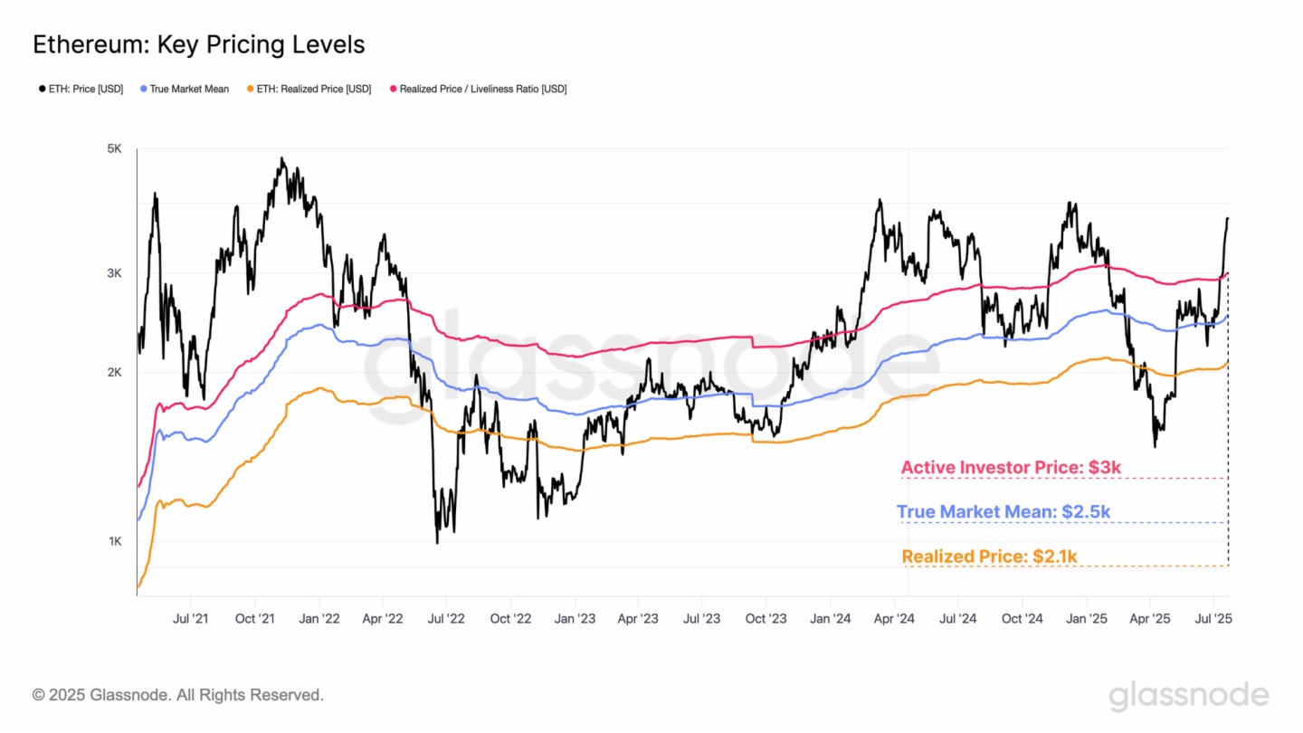This screenshot has width=1303, height=733.
Task: Toggle the True Market Mean legend label
Action: pyautogui.click(x=189, y=89)
